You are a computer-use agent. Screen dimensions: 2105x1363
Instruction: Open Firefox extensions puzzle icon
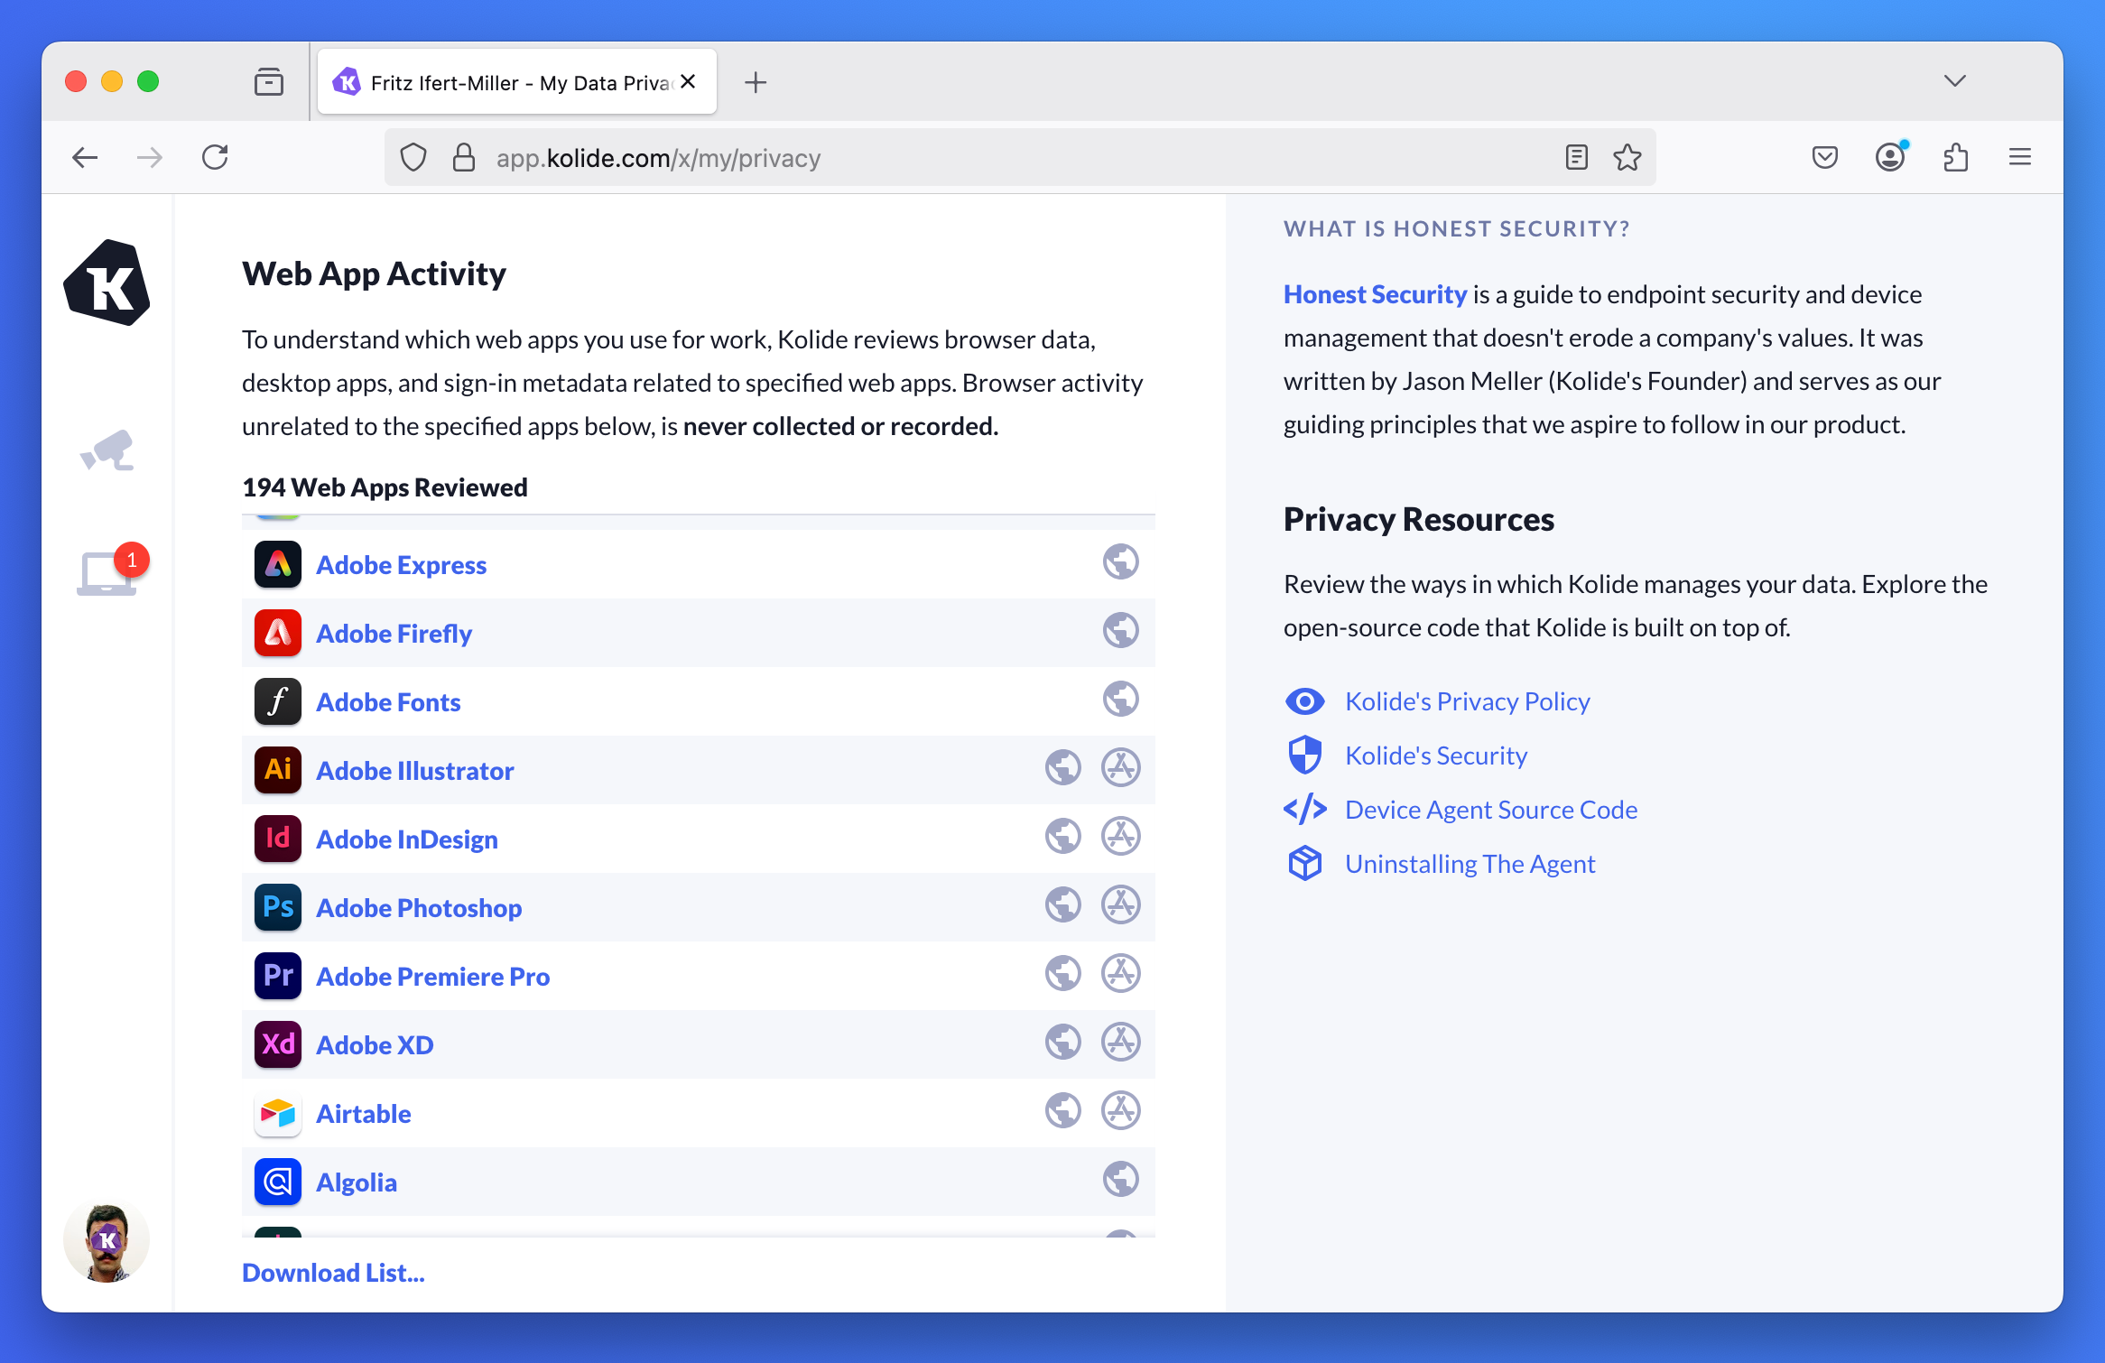click(1955, 158)
